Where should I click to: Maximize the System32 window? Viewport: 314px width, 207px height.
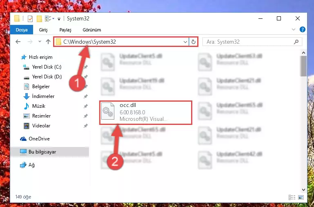(x=279, y=18)
